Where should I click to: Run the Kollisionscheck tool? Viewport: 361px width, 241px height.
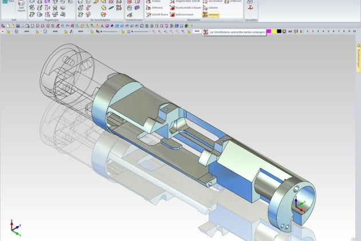[x=185, y=14]
